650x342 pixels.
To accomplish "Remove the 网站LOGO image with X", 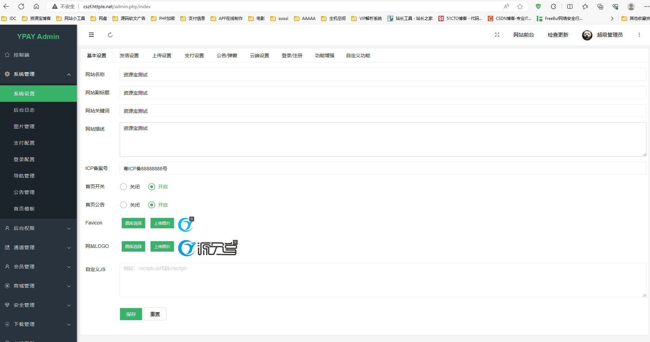I will [235, 242].
